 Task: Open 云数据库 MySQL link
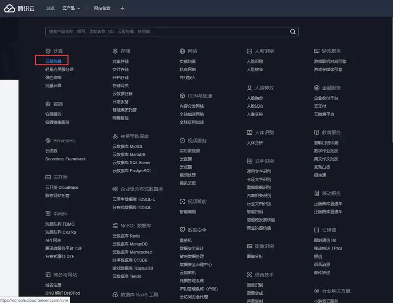128,147
